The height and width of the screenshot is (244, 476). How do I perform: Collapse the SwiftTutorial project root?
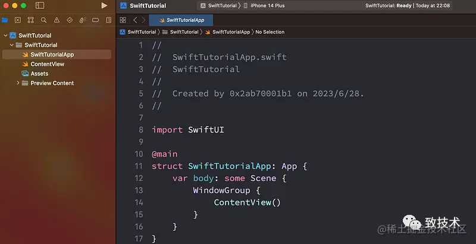pos(5,36)
